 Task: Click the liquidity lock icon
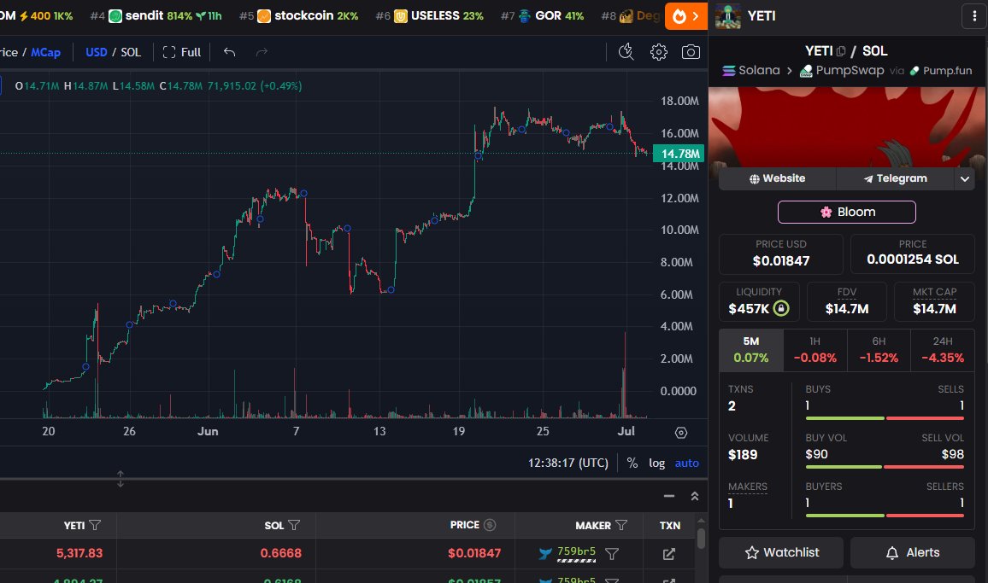tap(780, 308)
